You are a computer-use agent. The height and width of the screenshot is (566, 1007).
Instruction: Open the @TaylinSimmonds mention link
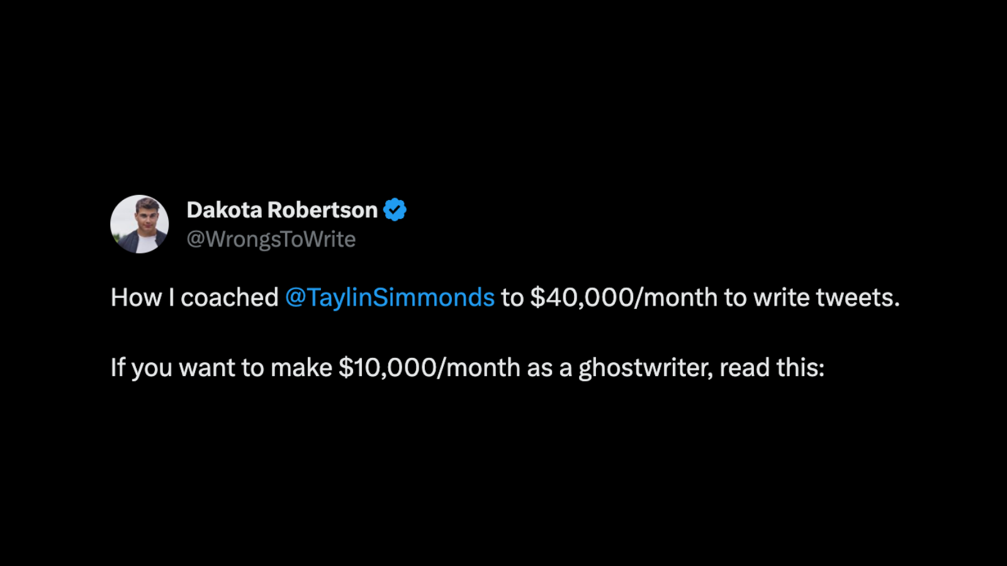point(390,297)
